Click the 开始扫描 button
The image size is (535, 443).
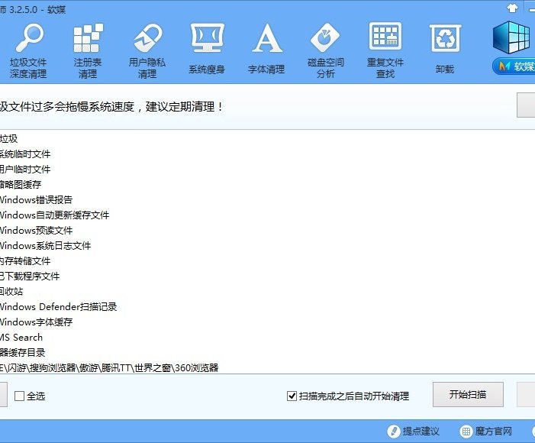[x=468, y=394]
